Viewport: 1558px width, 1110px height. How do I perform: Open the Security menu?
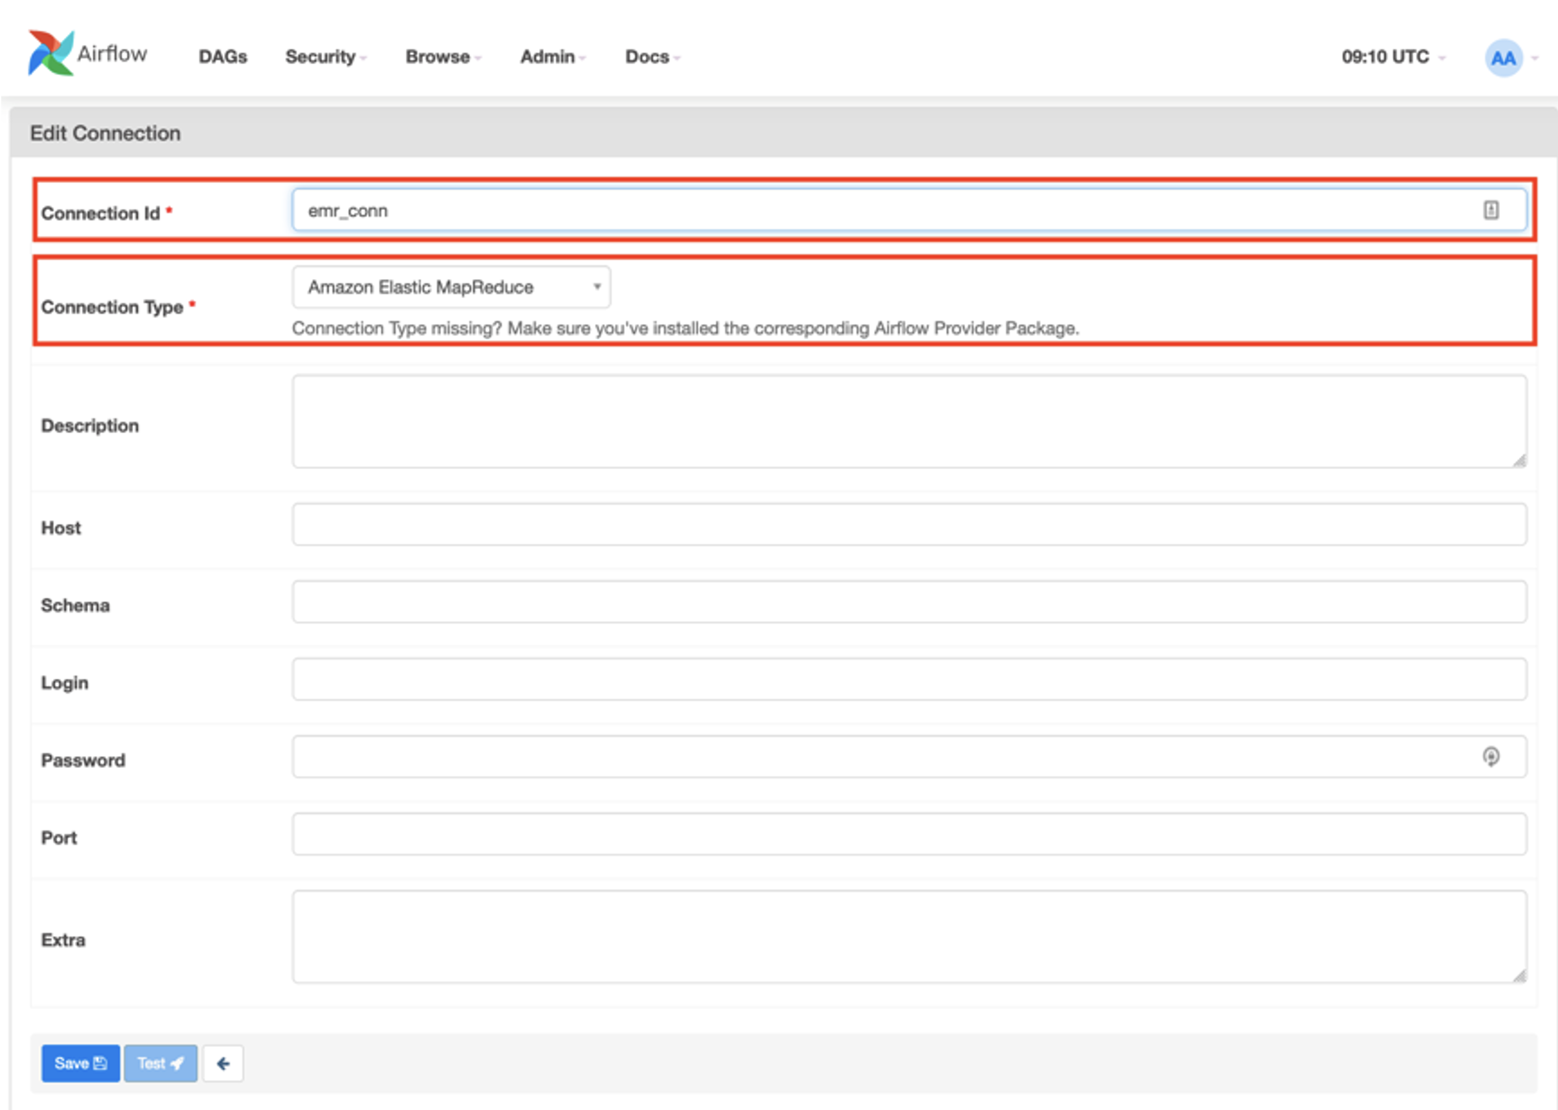coord(325,57)
